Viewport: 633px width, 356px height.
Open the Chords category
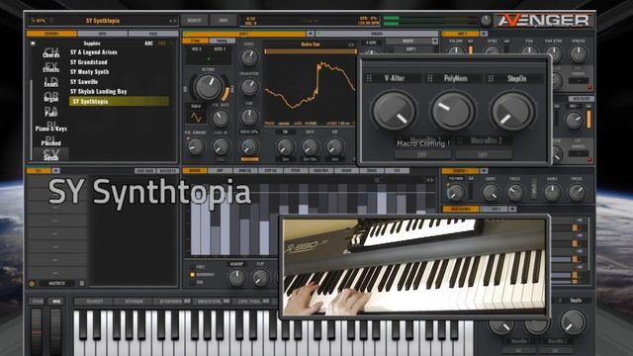[50, 53]
